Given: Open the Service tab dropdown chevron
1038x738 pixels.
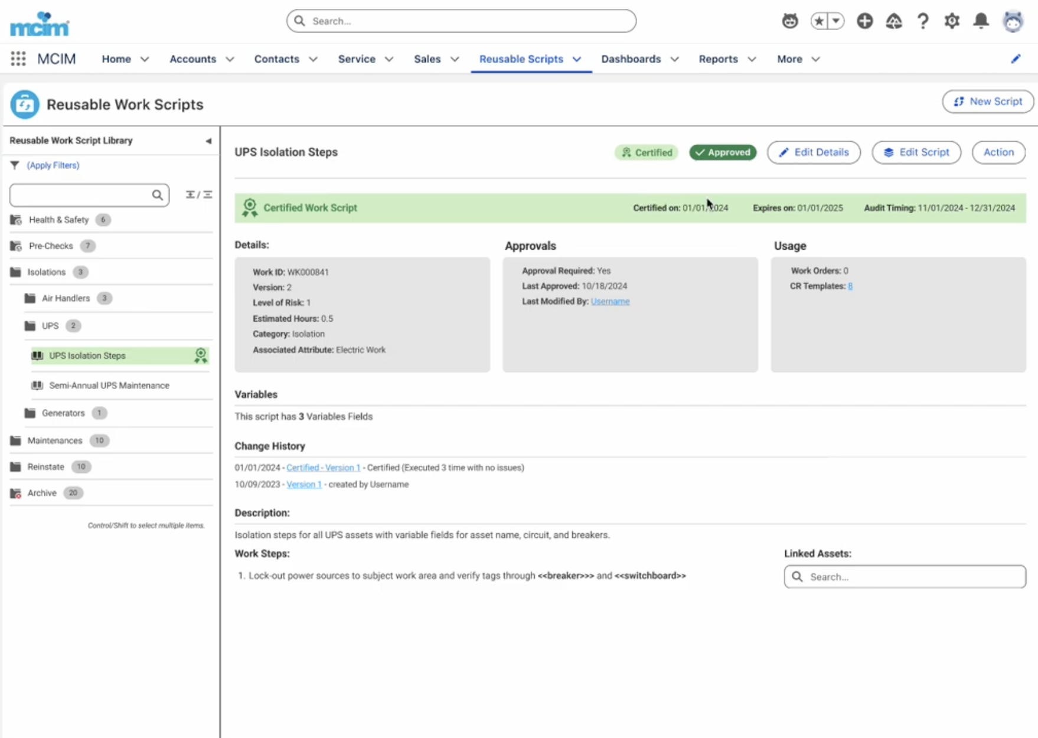Looking at the screenshot, I should point(389,59).
